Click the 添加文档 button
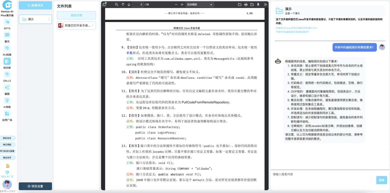This screenshot has width=390, height=193. point(76,15)
